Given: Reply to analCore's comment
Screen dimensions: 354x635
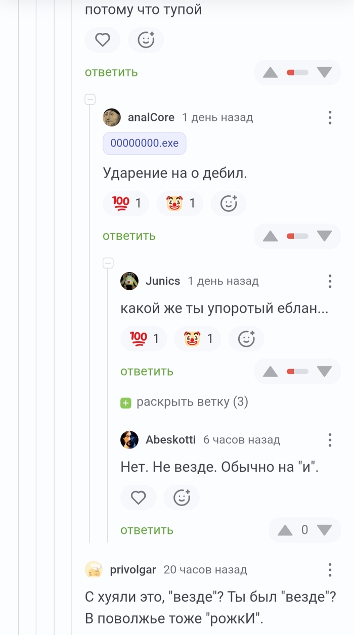Looking at the screenshot, I should pos(129,236).
